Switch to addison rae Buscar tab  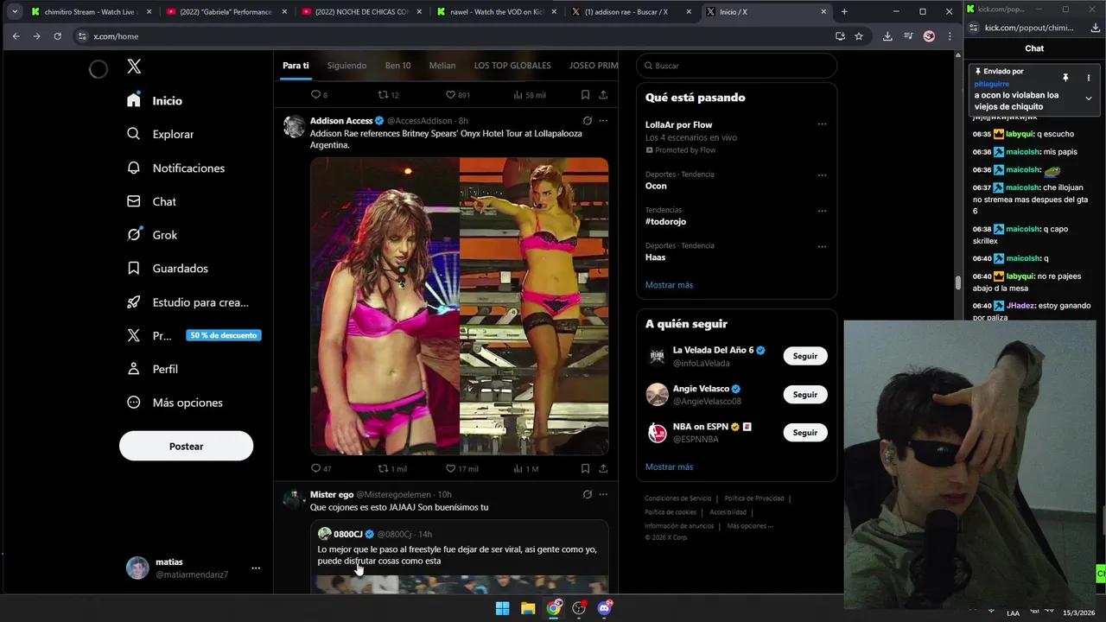click(632, 12)
